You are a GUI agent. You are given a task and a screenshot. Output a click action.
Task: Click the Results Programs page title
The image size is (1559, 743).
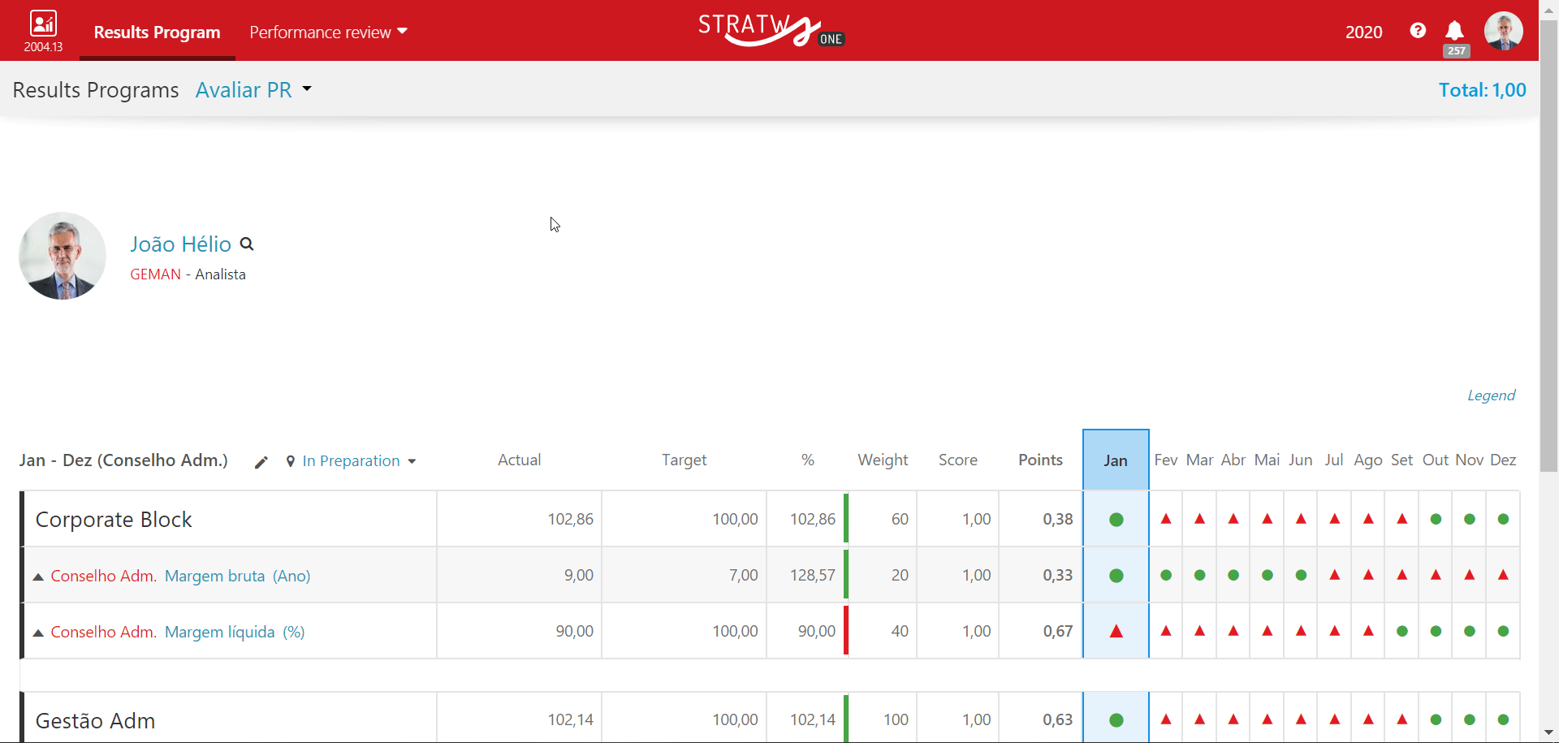96,90
